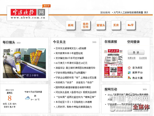Click the 宁波今天白天到夜里 weather text
The height and width of the screenshot is (116, 154).
33,92
